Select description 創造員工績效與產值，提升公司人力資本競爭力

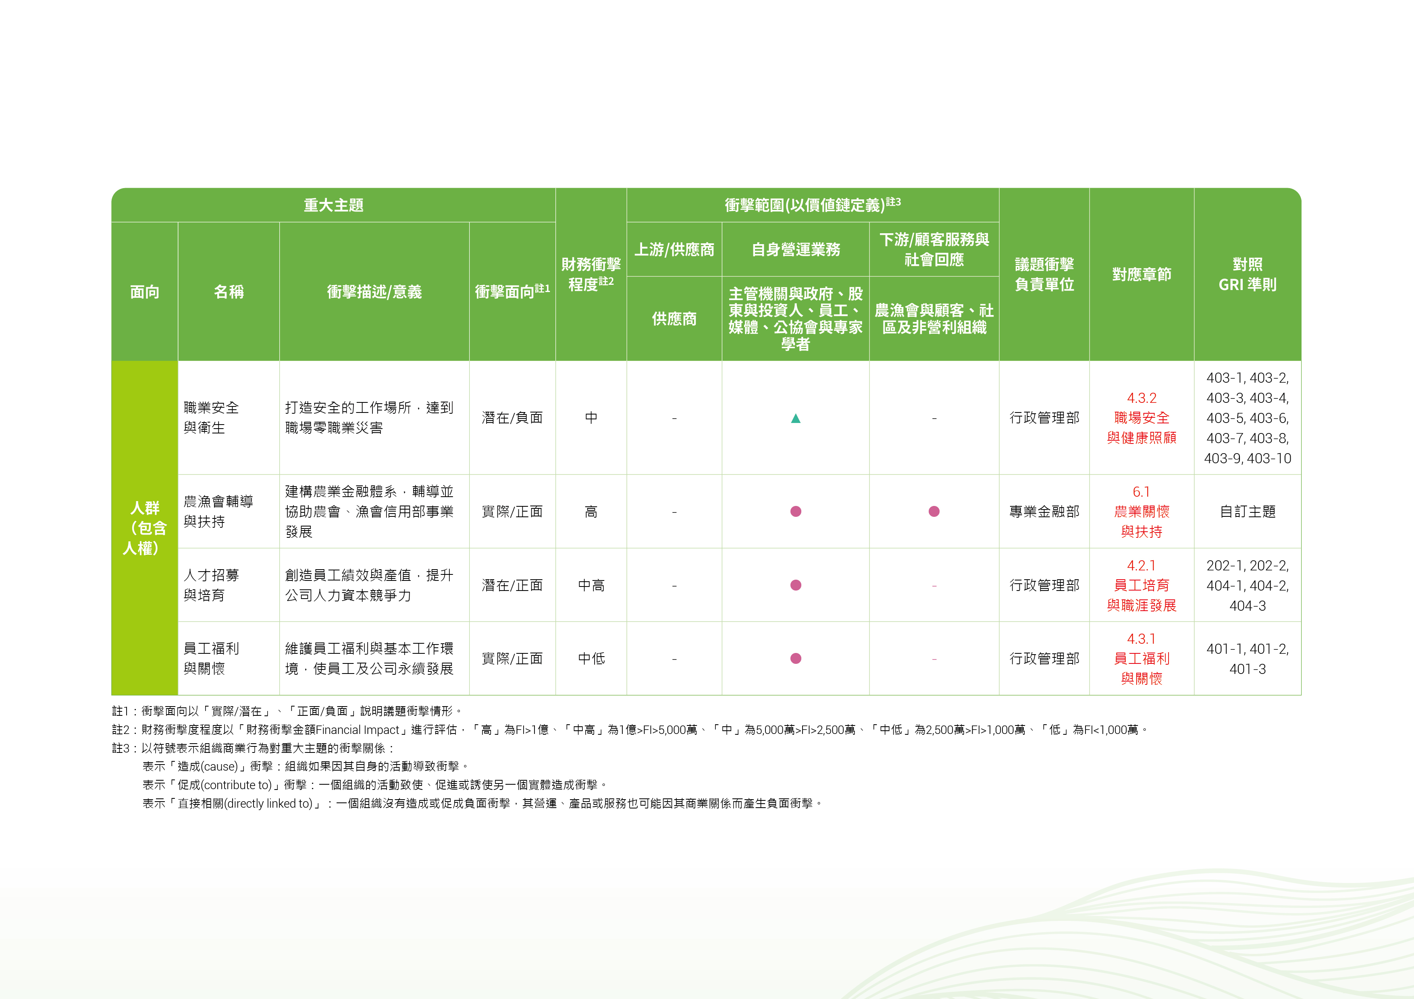369,585
